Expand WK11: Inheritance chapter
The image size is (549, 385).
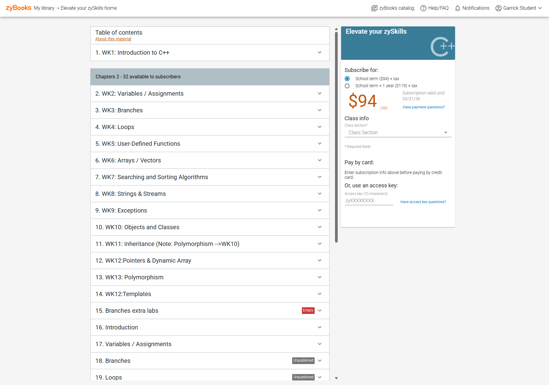[x=210, y=244]
